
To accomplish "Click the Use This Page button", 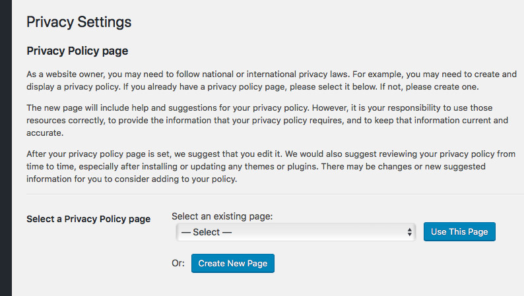I will pos(459,231).
